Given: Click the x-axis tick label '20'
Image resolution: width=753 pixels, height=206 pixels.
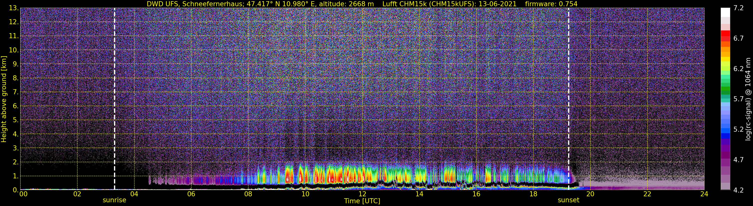Looking at the screenshot, I should tap(590, 194).
